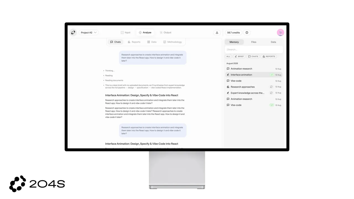Open the Methodology sub-tab

tap(173, 42)
